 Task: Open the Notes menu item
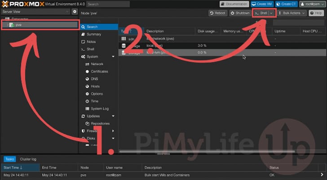click(x=99, y=42)
